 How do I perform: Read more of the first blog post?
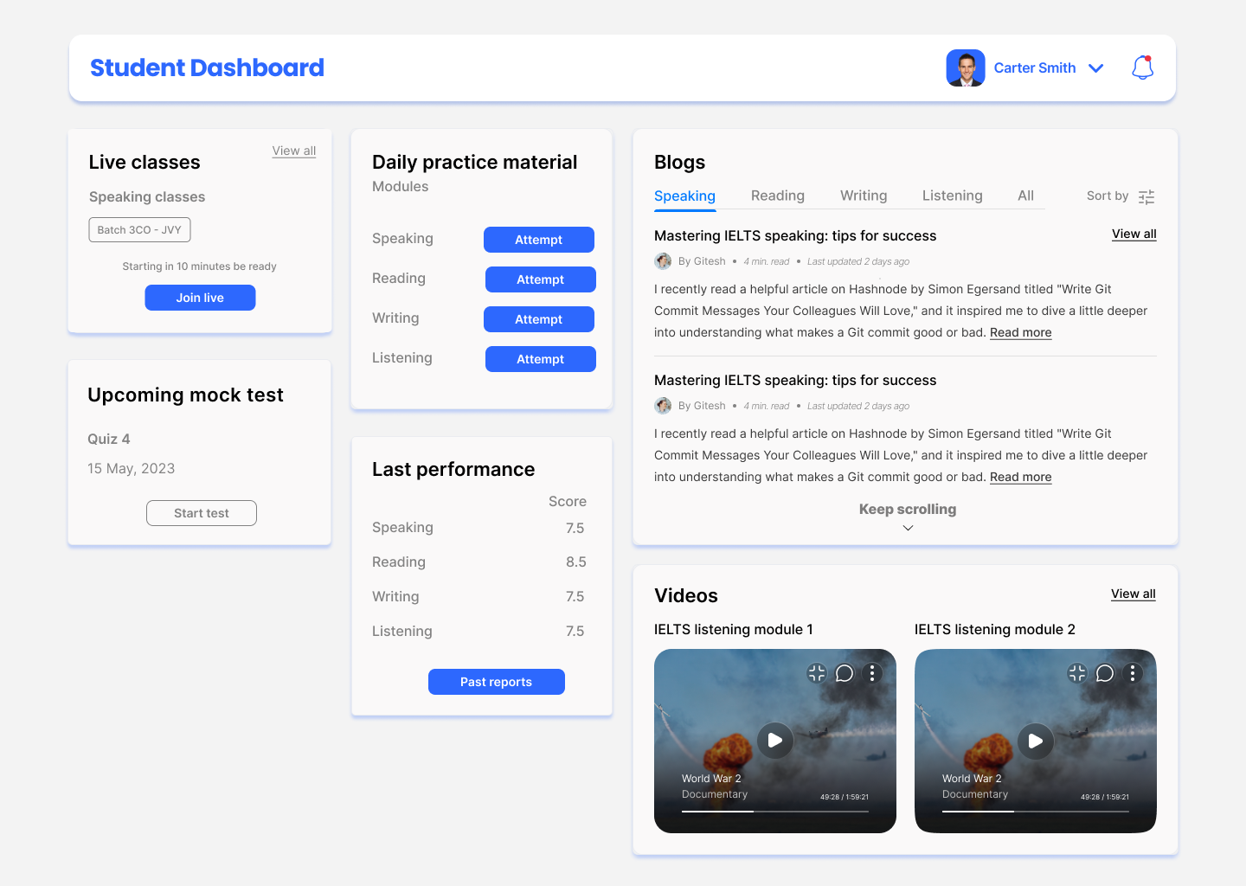1021,332
